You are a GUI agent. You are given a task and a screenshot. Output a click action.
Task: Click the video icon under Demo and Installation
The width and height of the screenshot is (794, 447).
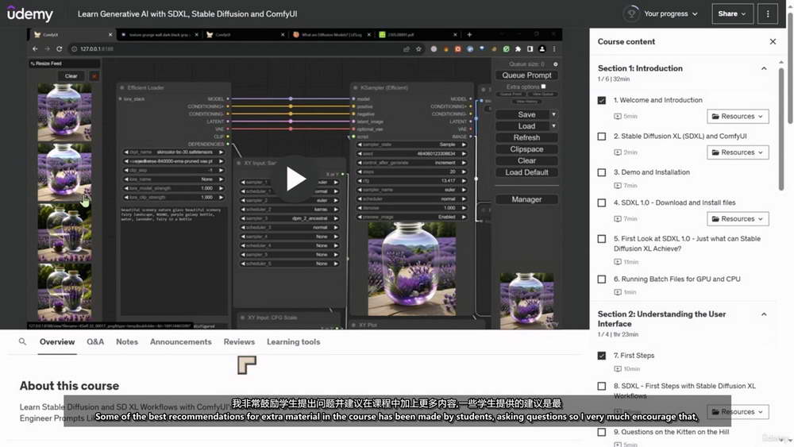617,186
